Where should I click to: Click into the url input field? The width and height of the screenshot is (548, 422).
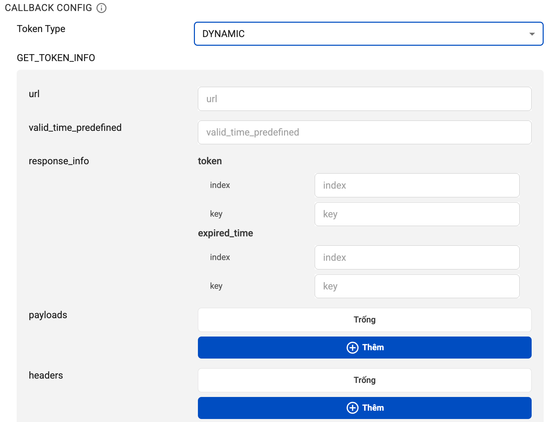pyautogui.click(x=364, y=99)
